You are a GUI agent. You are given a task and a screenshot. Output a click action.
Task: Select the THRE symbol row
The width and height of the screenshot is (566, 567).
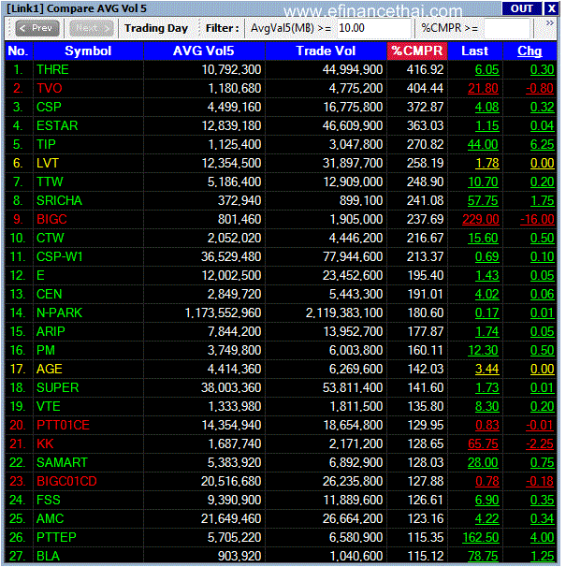point(281,69)
